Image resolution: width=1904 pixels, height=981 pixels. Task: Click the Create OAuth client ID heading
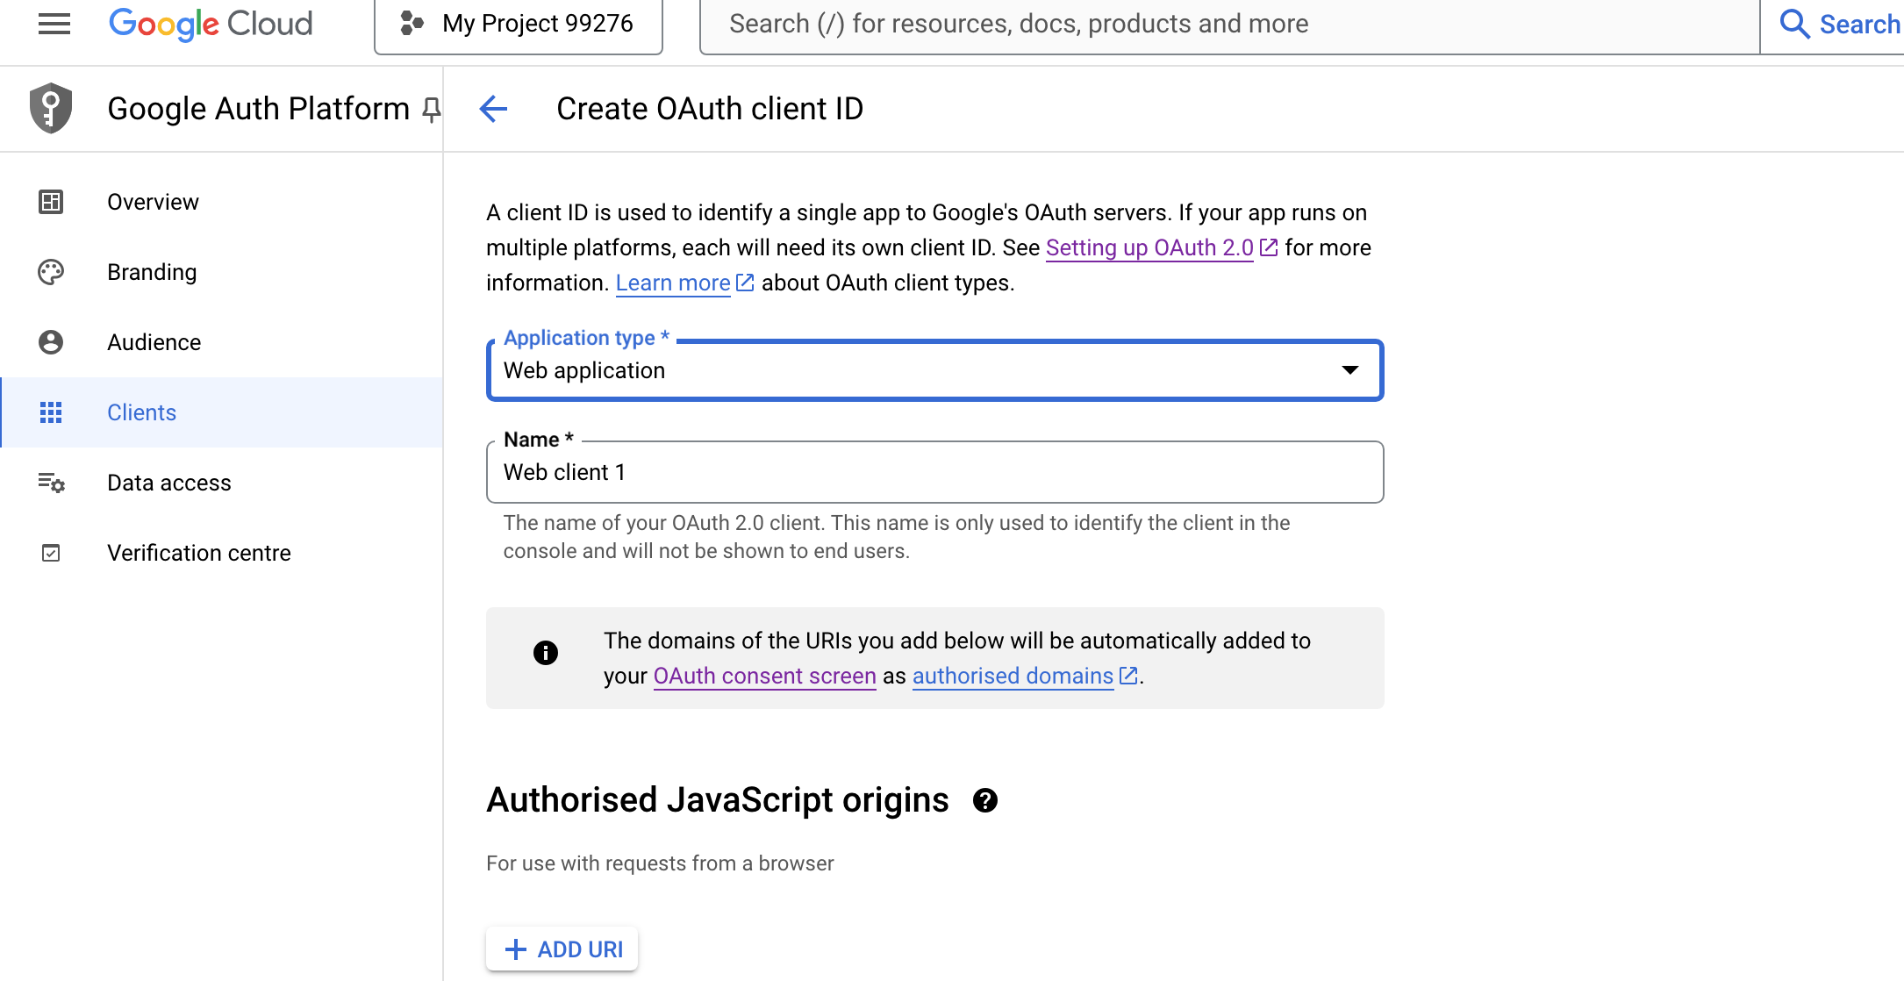711,109
